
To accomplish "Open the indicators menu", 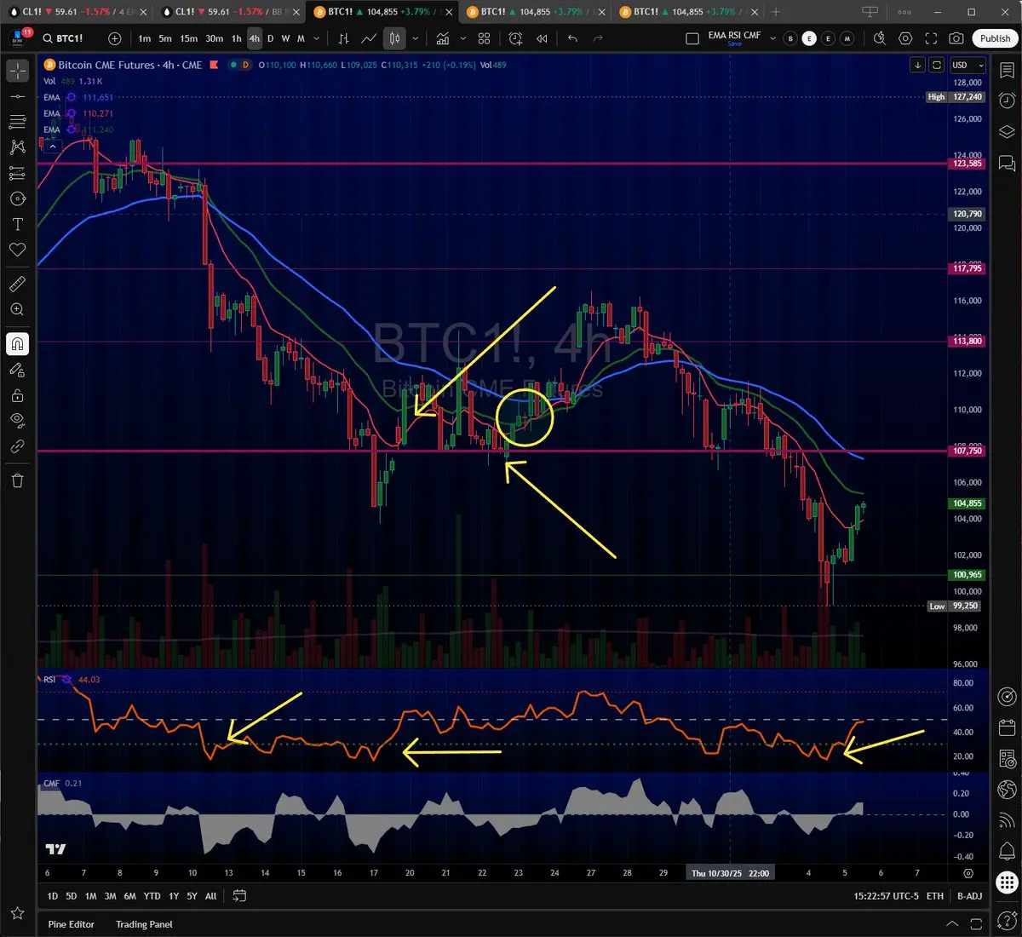I will (443, 38).
